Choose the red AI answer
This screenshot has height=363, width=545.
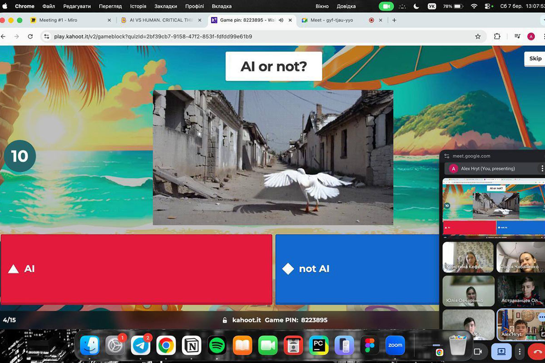(x=136, y=269)
